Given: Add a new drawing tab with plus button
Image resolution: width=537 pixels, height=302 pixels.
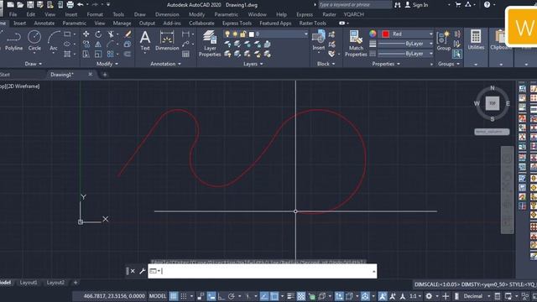Looking at the screenshot, I should click(x=105, y=75).
